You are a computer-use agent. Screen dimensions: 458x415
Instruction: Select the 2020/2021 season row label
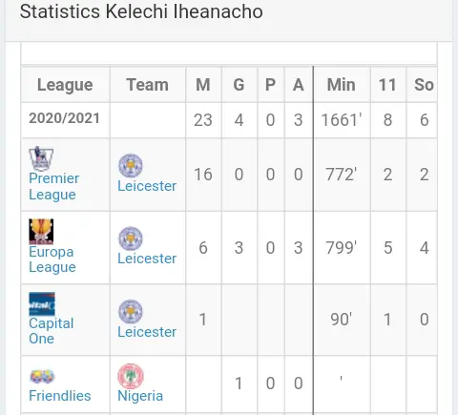(64, 118)
